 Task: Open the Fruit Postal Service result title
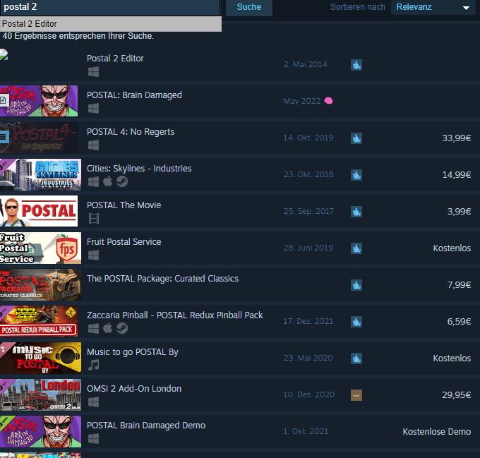point(124,242)
